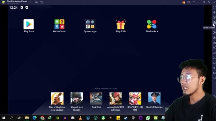Click the shield icon in status bar
The image size is (216, 121).
point(27,7)
